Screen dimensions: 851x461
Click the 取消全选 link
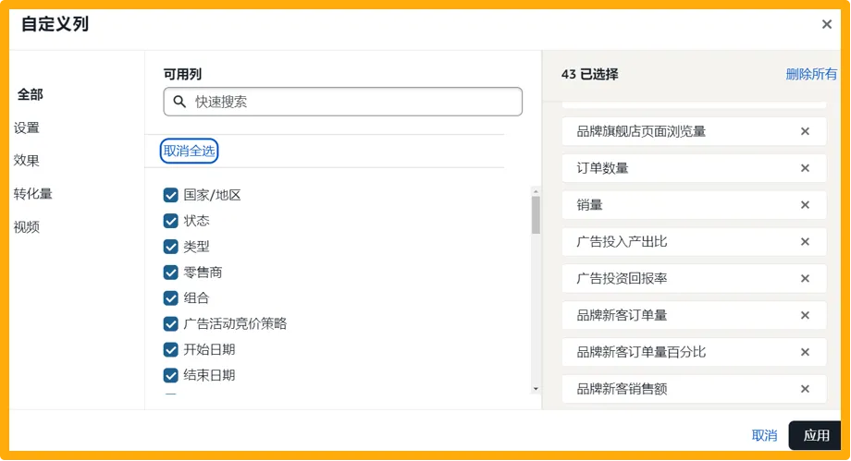pyautogui.click(x=189, y=151)
